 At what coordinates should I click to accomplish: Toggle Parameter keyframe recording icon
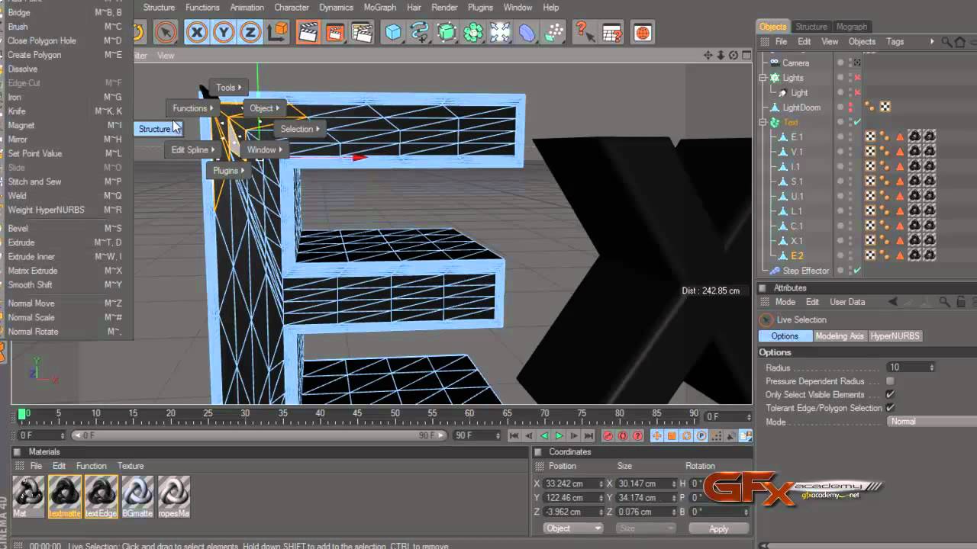click(x=701, y=436)
